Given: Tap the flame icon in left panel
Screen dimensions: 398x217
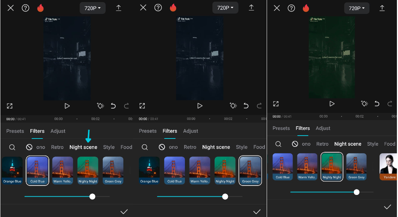Looking at the screenshot, I should (x=41, y=8).
